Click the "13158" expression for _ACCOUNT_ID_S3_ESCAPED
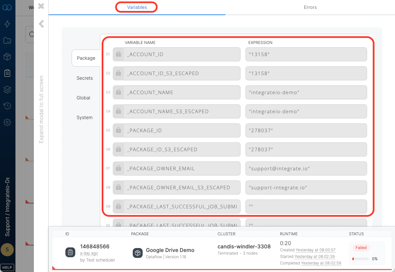395x272 pixels. coord(306,73)
